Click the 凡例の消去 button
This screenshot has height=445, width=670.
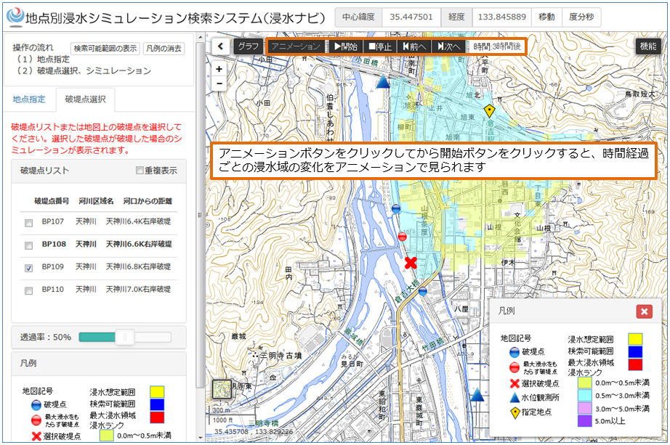pos(164,49)
